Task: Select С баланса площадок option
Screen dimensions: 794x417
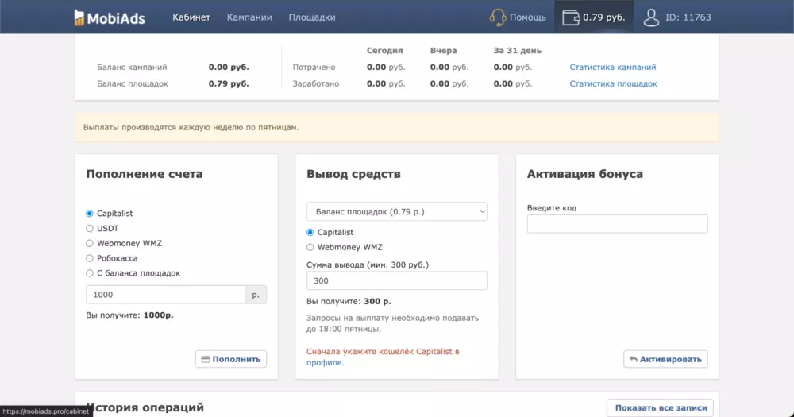Action: point(90,273)
